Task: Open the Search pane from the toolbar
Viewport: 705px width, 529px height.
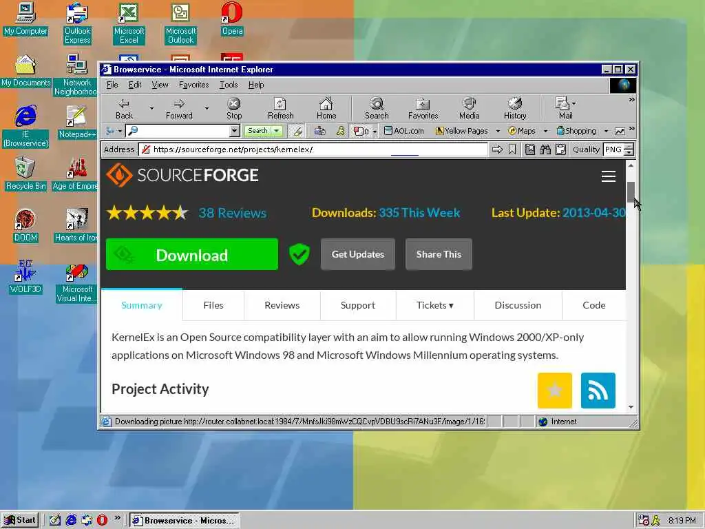Action: coord(377,109)
